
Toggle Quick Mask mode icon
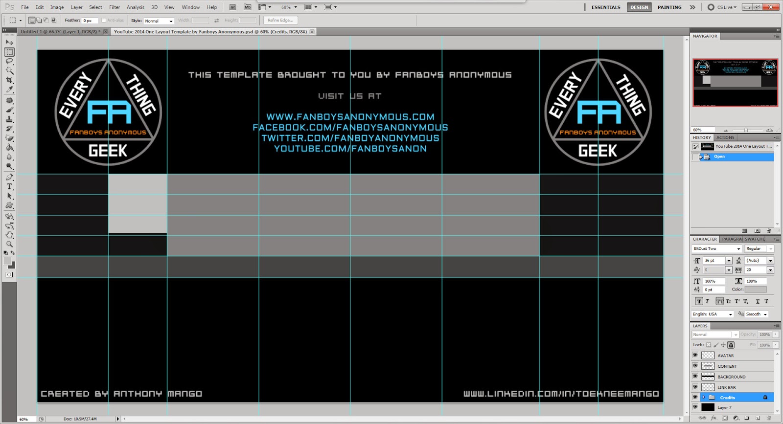pyautogui.click(x=9, y=275)
